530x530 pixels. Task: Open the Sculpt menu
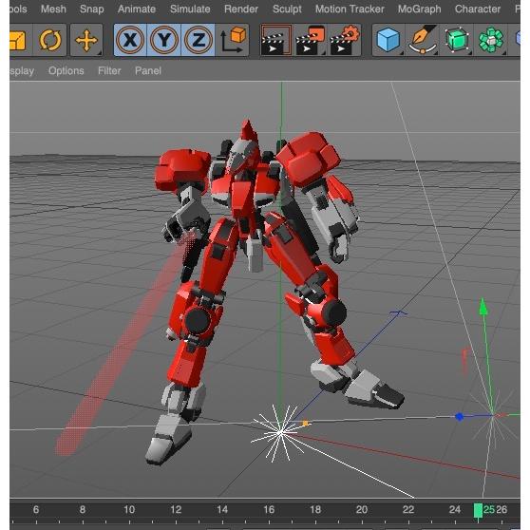point(287,9)
